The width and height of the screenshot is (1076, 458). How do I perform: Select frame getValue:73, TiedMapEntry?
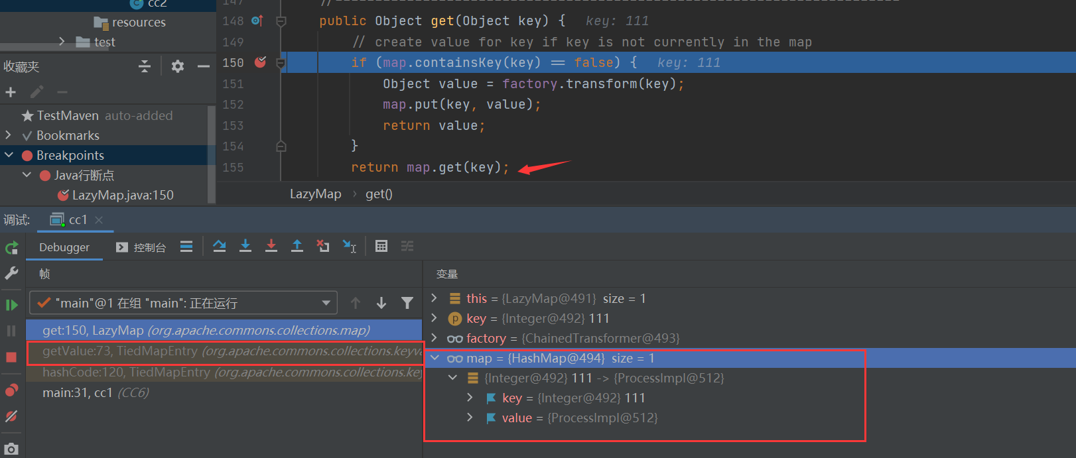click(224, 351)
